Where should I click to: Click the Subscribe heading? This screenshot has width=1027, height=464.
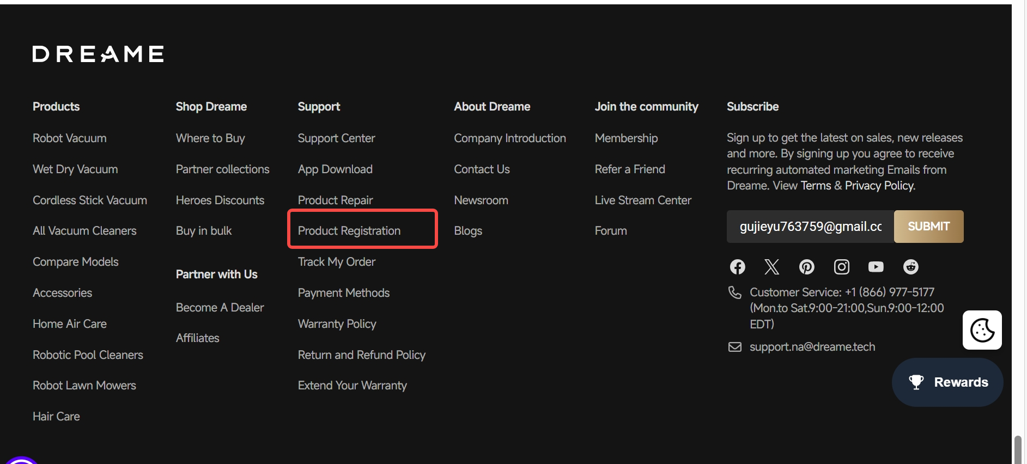(x=752, y=107)
